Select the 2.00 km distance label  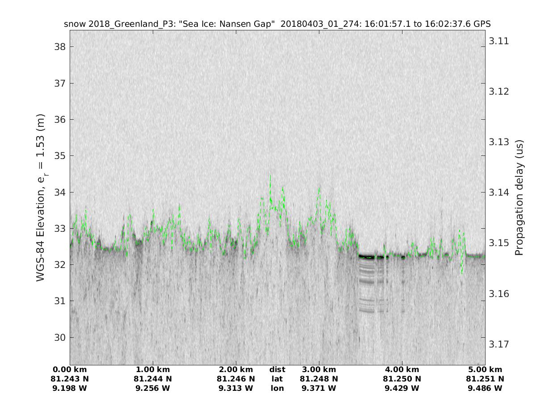pyautogui.click(x=236, y=369)
